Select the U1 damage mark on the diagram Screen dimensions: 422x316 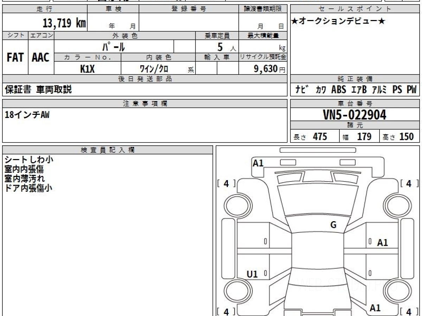point(252,274)
